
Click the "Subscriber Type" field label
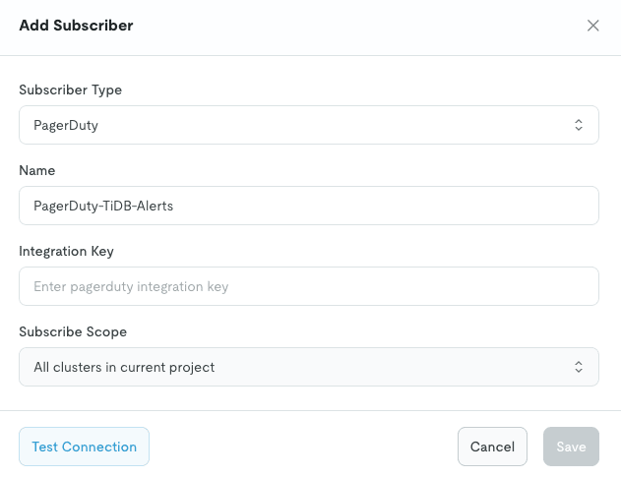tap(71, 89)
